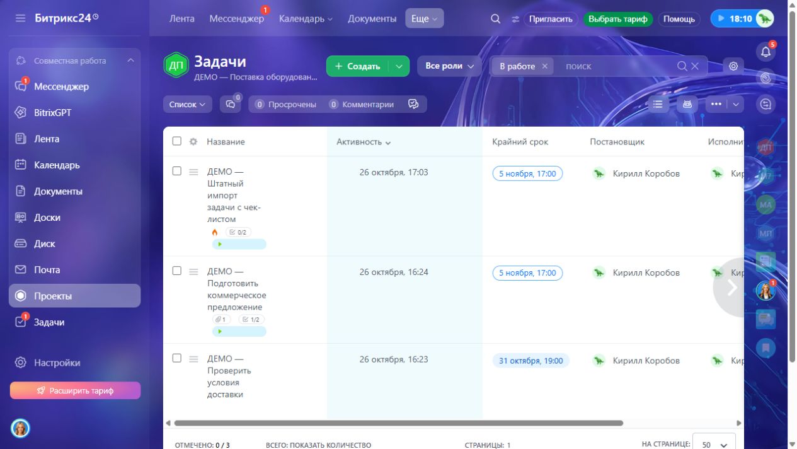This screenshot has height=449, width=797.
Task: Collapse the Совместная работа section
Action: pyautogui.click(x=130, y=61)
